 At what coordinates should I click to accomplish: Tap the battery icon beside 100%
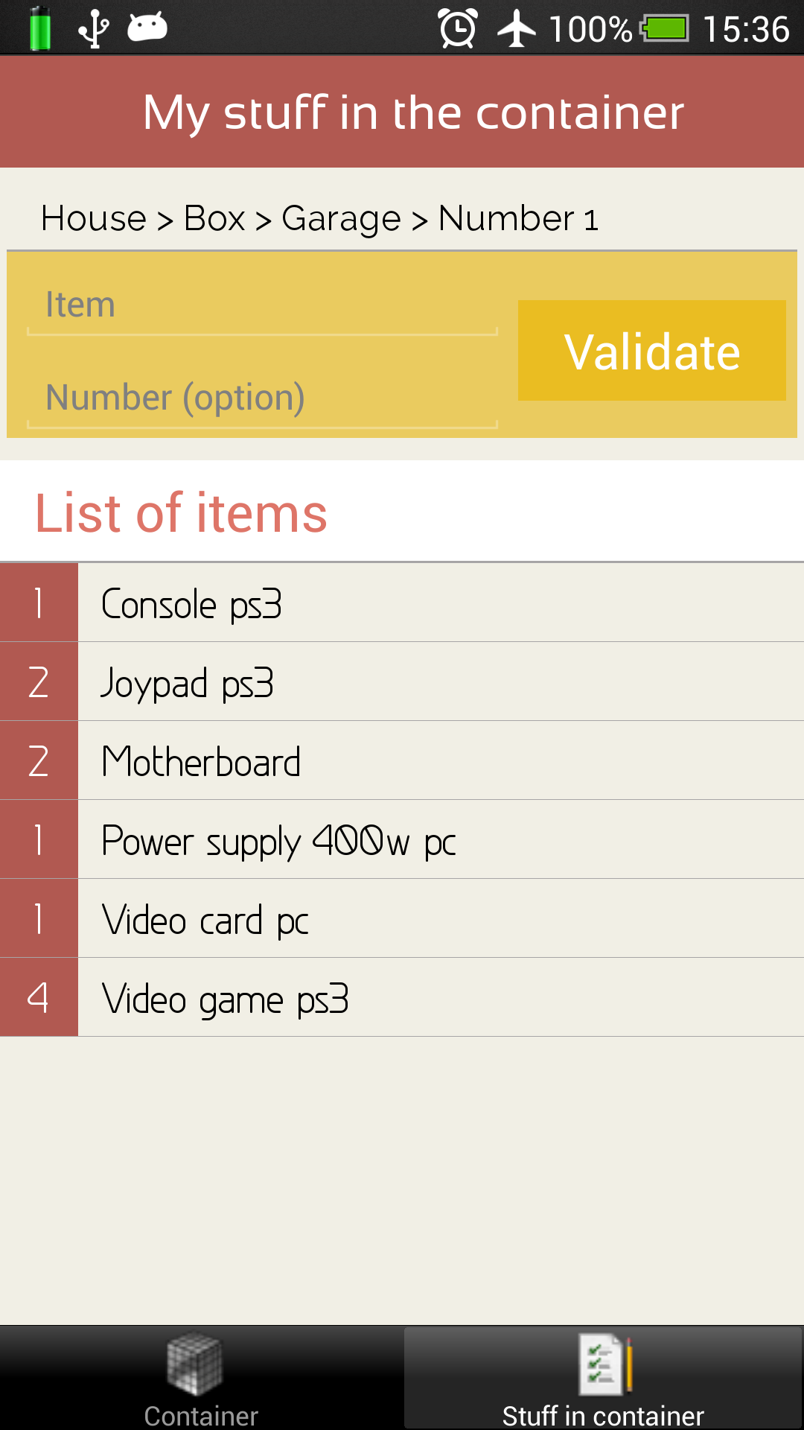tap(666, 30)
